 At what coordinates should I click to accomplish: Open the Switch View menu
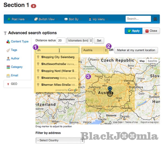[x=45, y=19]
